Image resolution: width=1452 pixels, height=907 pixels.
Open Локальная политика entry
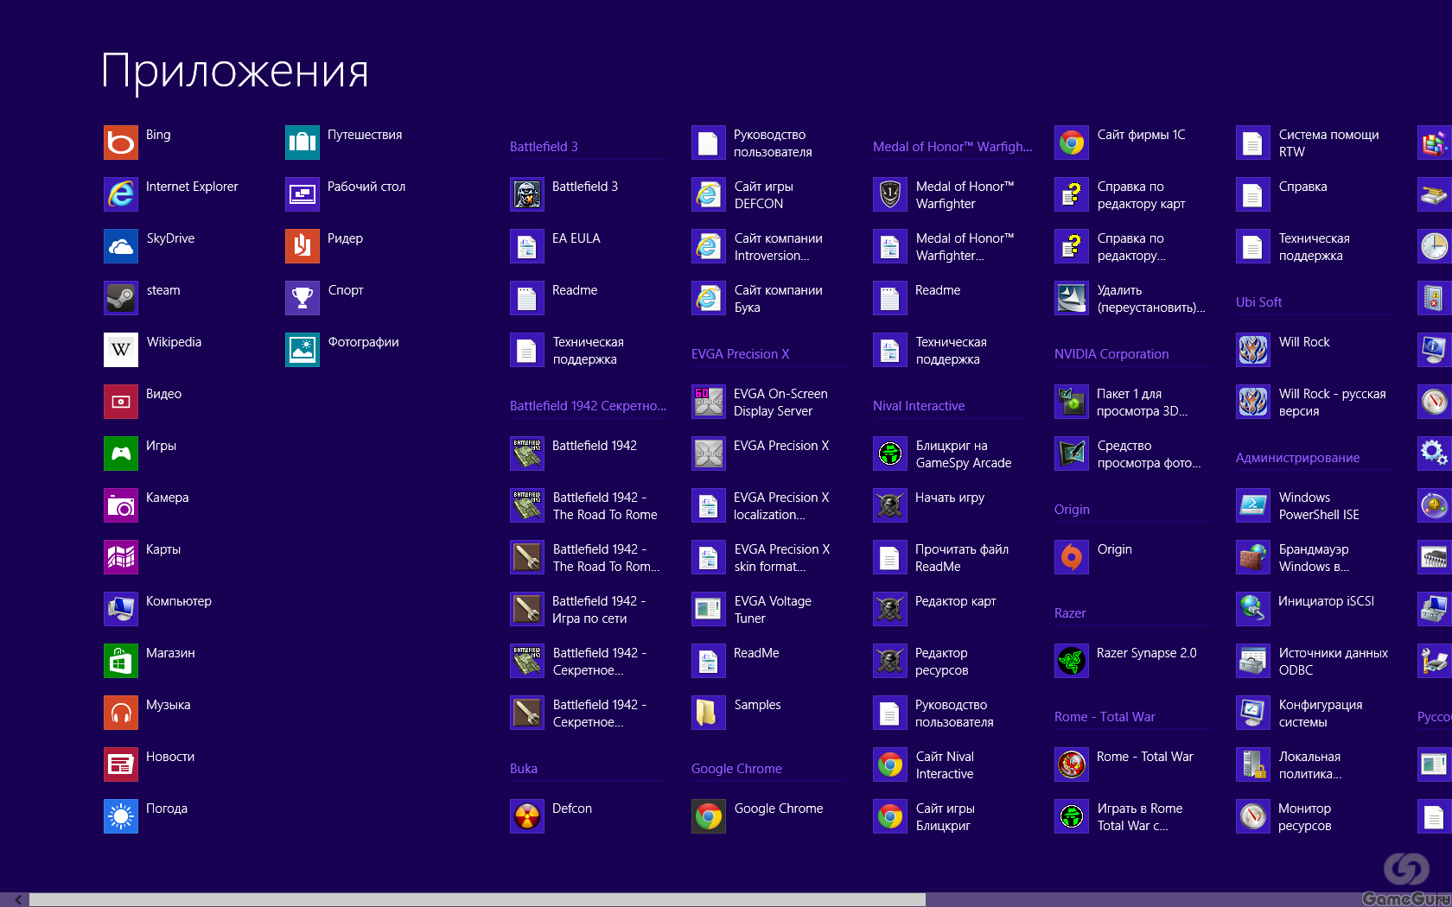(x=1289, y=764)
